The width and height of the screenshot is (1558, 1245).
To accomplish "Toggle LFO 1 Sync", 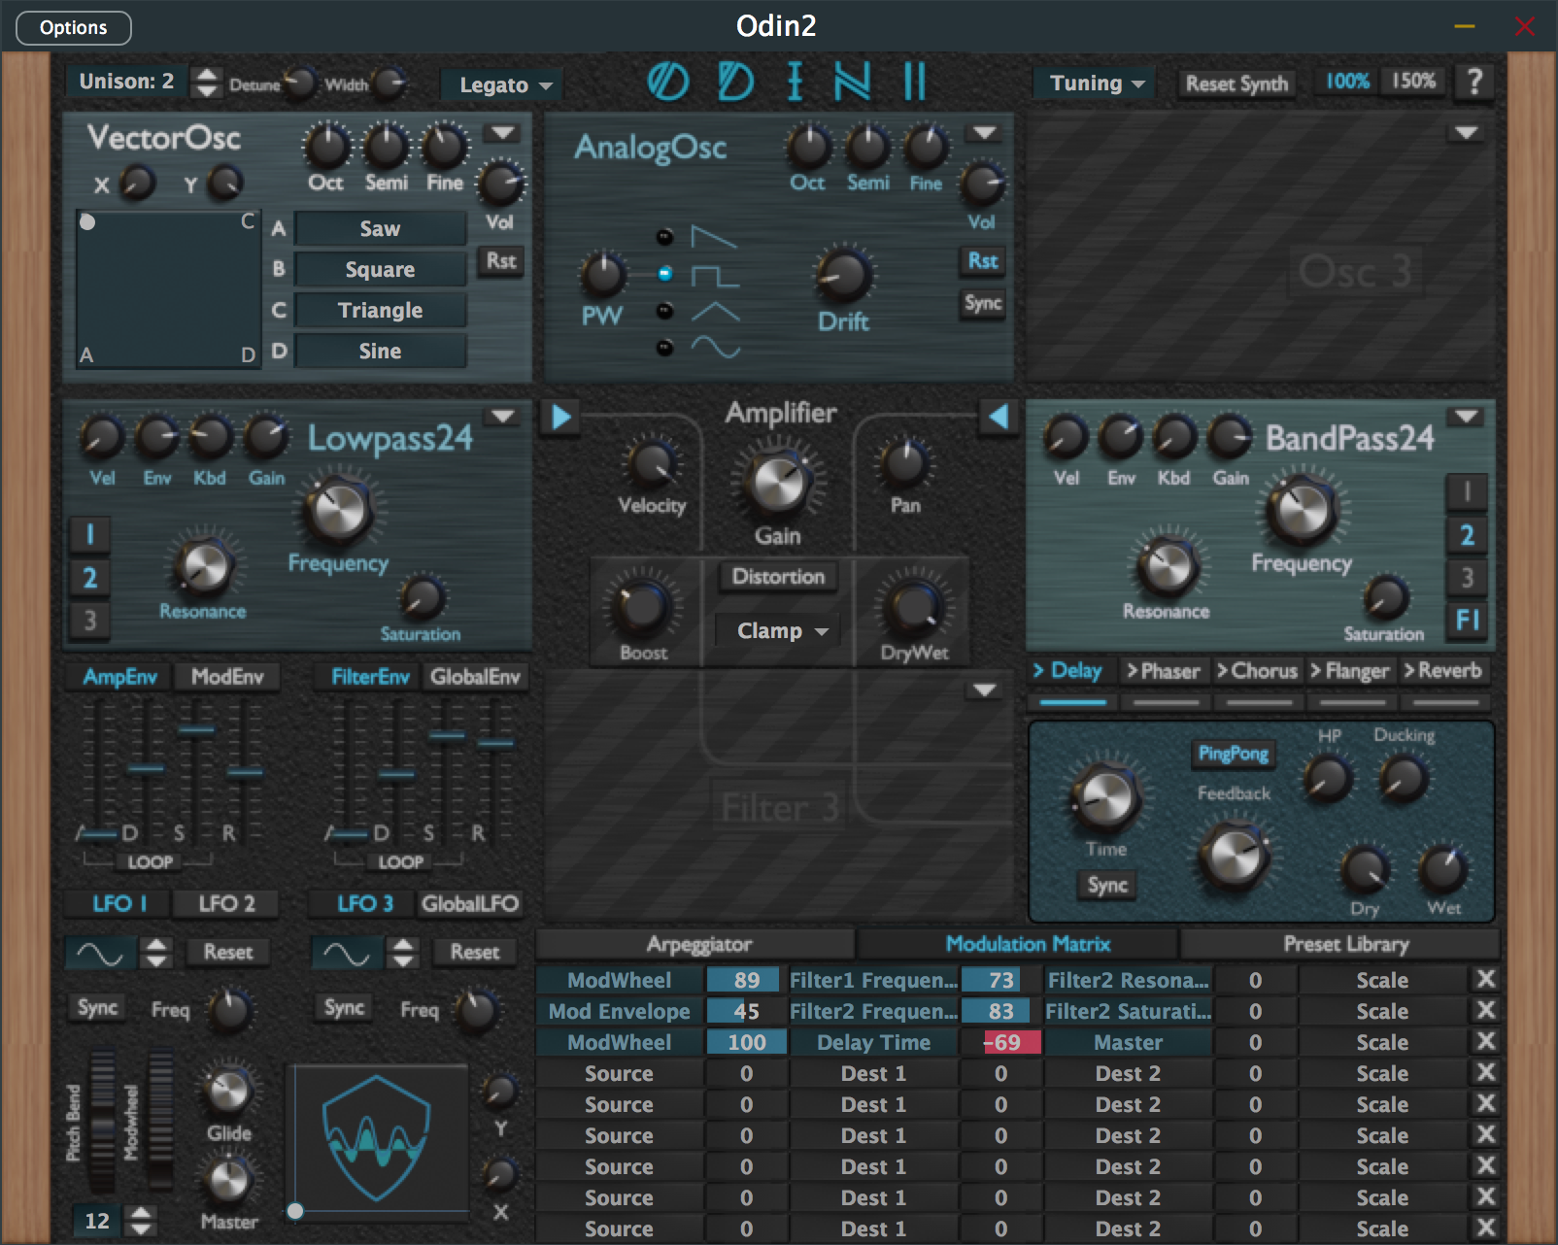I will [98, 1008].
